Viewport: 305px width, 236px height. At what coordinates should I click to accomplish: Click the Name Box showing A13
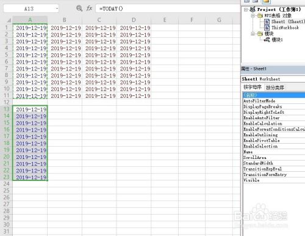tap(29, 9)
